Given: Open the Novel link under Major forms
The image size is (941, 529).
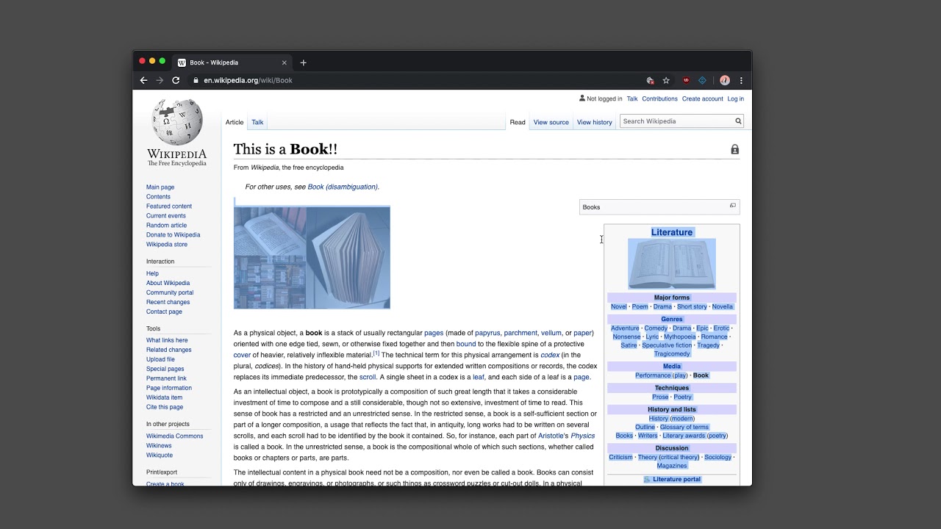Looking at the screenshot, I should pyautogui.click(x=619, y=307).
